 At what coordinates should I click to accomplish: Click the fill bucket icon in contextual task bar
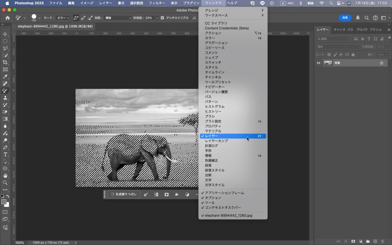177,194
